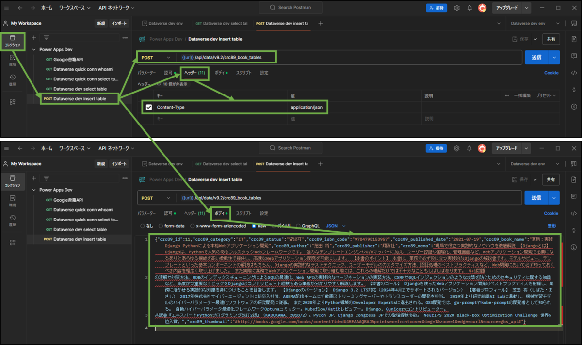This screenshot has width=582, height=345.
Task: Open コレクション sidebar icon in upper window
Action: [13, 41]
